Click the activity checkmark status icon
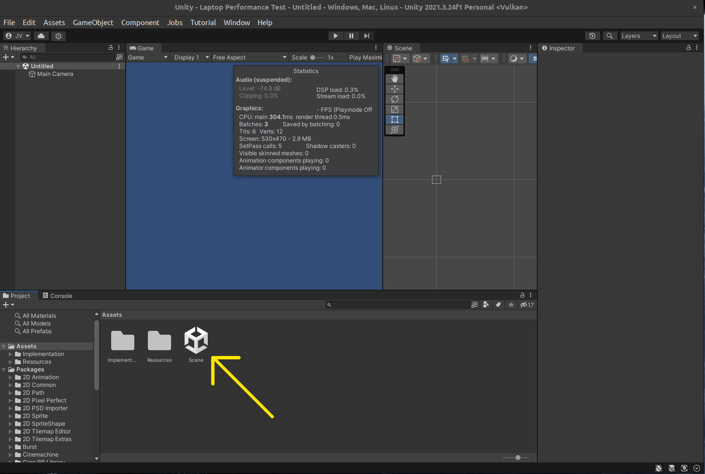 (x=697, y=468)
